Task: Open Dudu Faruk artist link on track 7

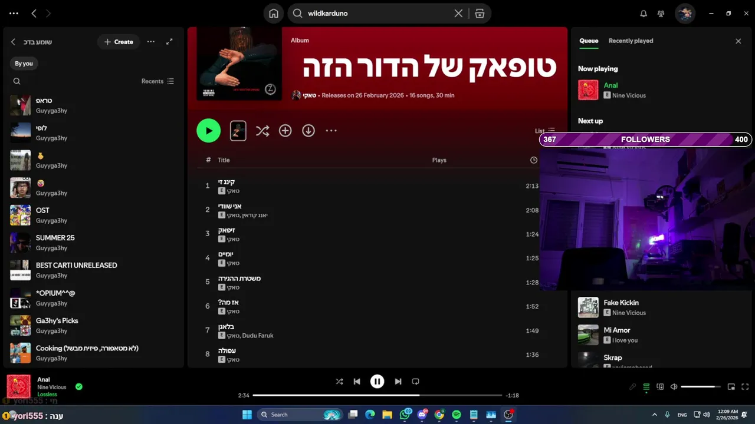Action: point(258,336)
